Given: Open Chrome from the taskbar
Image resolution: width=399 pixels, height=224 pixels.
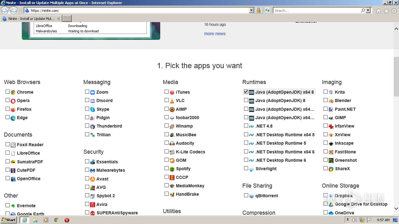Looking at the screenshot, I should click(x=56, y=220).
